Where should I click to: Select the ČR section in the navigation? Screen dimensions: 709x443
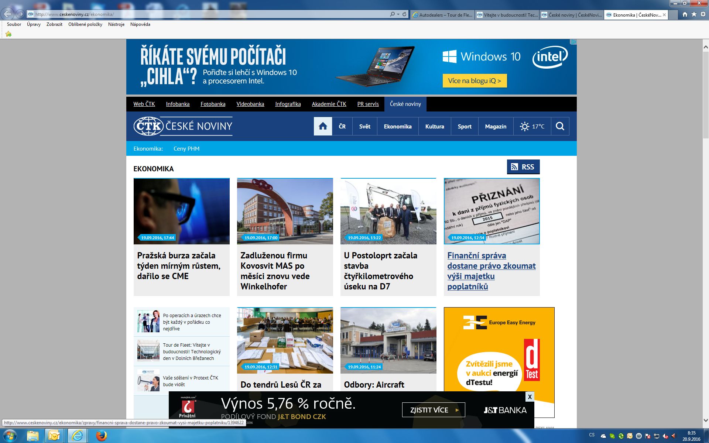342,126
